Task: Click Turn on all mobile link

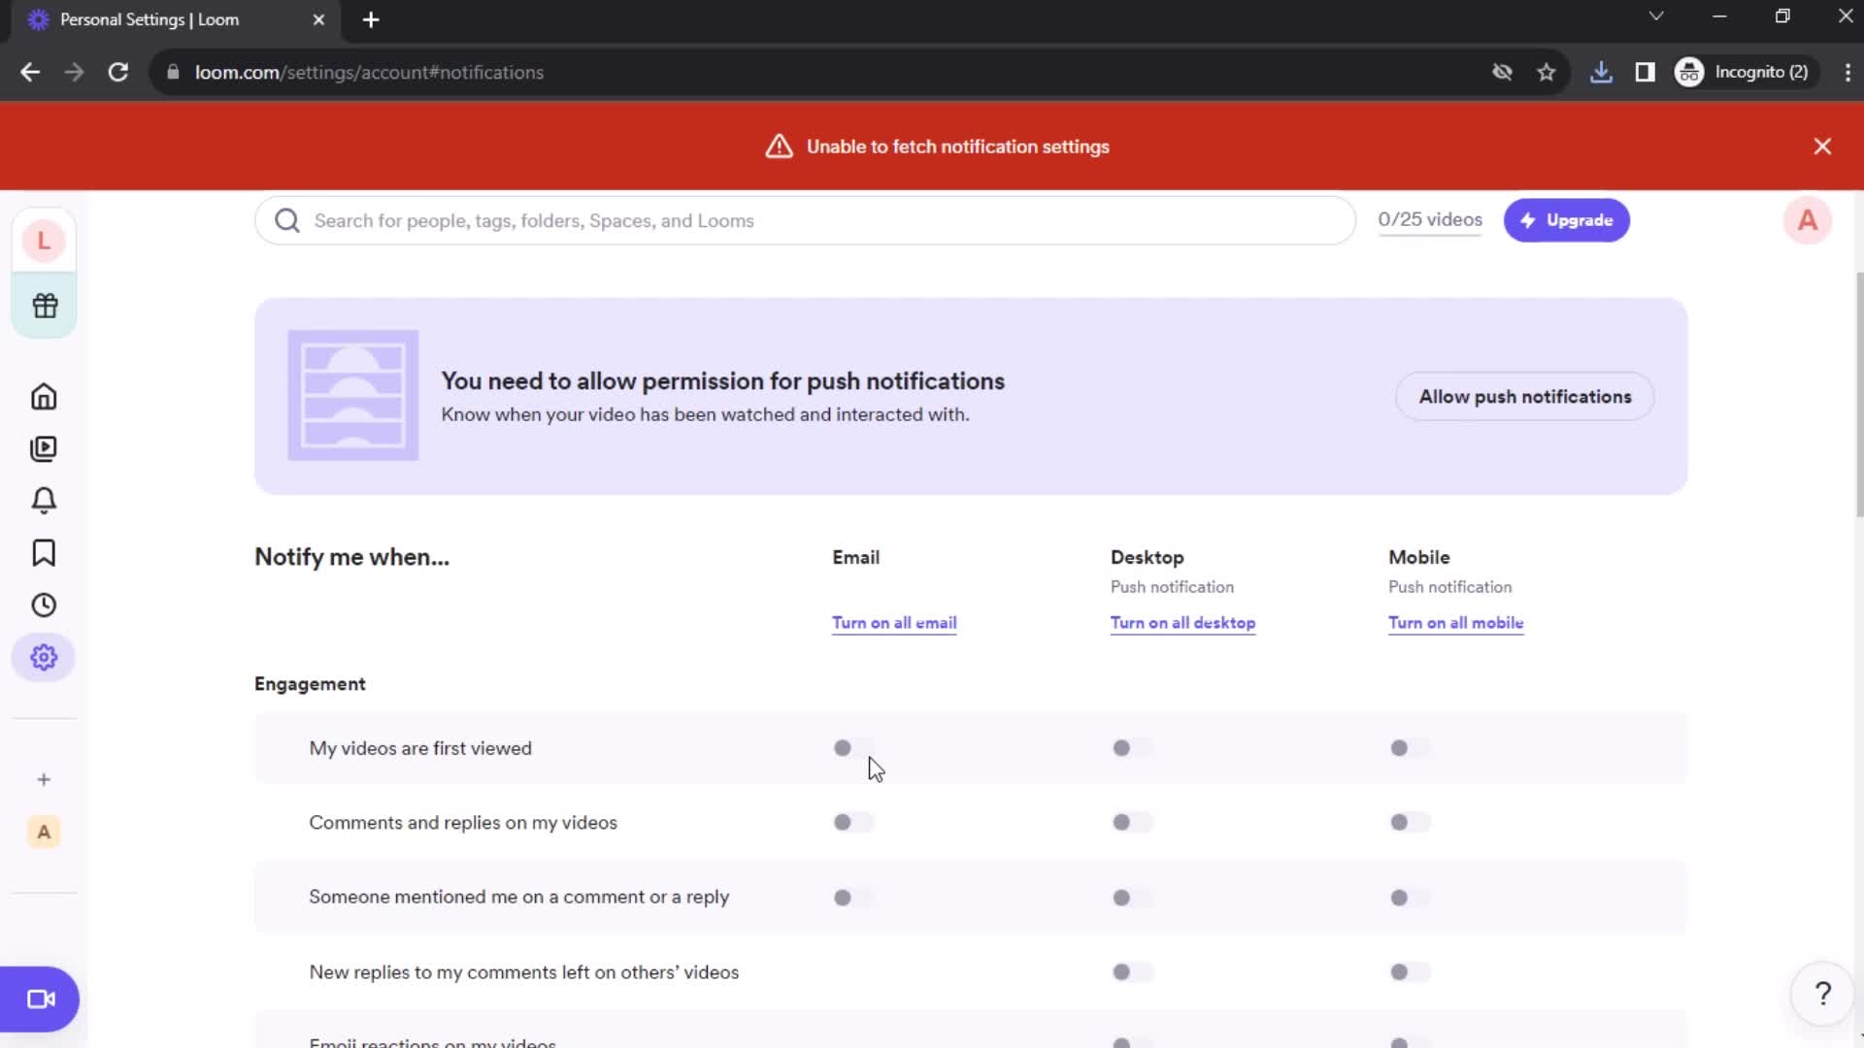Action: click(x=1455, y=623)
